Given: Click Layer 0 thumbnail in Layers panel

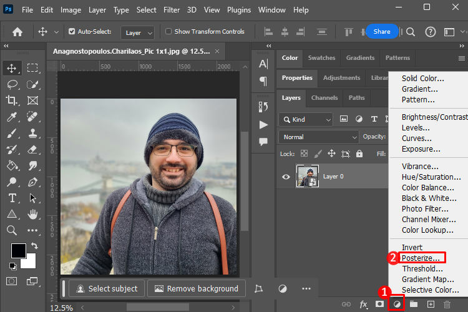Looking at the screenshot, I should [308, 176].
